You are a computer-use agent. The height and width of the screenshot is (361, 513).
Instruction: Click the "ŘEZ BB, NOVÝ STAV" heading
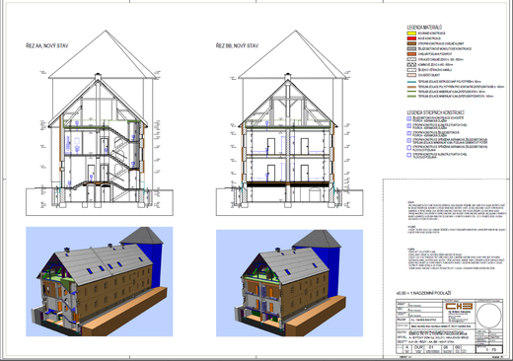coord(237,45)
